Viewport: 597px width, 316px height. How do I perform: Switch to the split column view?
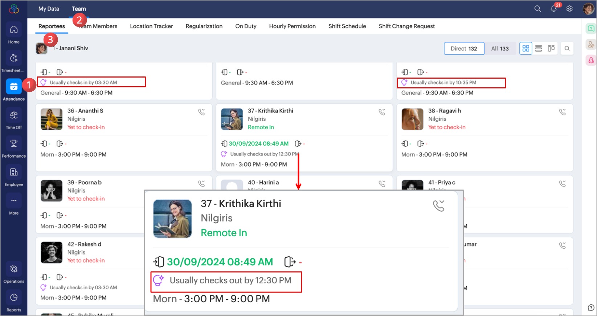click(551, 49)
